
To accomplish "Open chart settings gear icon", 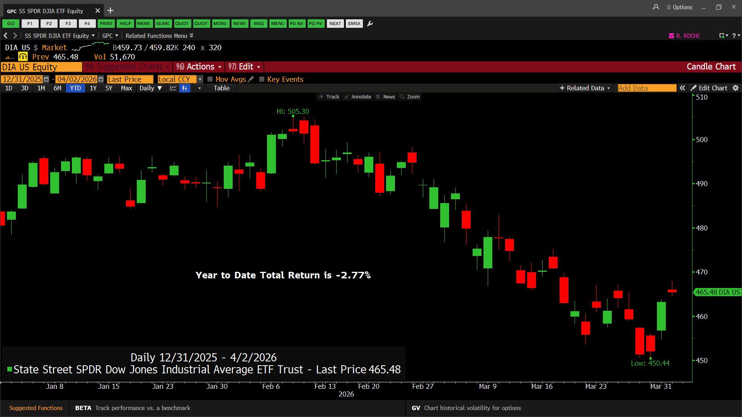I will (x=735, y=88).
